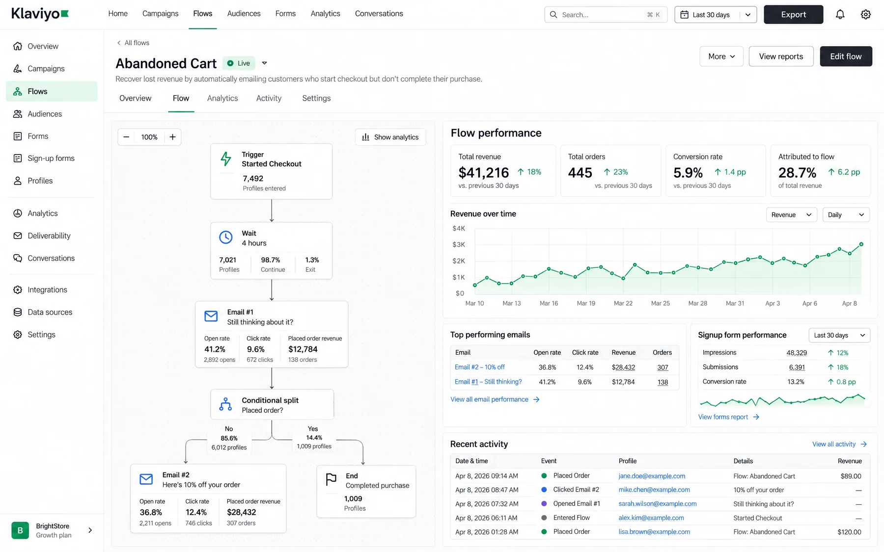Click the sidebar Settings gear icon

pyautogui.click(x=18, y=335)
